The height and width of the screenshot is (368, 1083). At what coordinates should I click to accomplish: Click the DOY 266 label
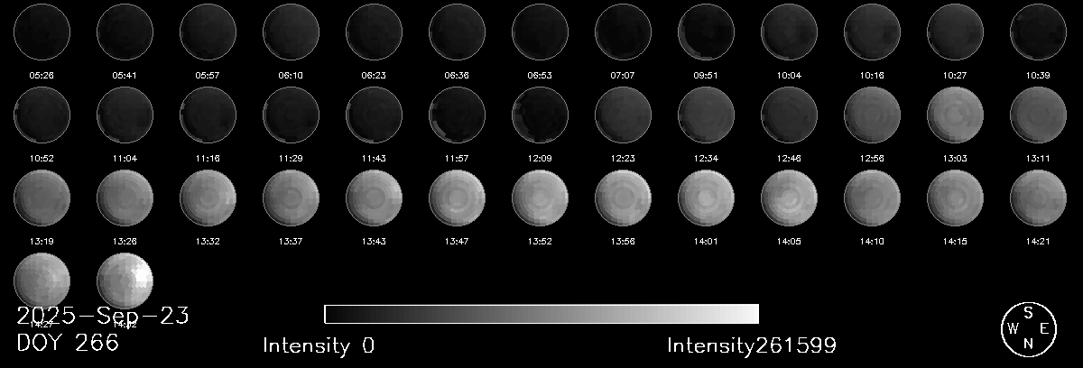click(x=68, y=344)
